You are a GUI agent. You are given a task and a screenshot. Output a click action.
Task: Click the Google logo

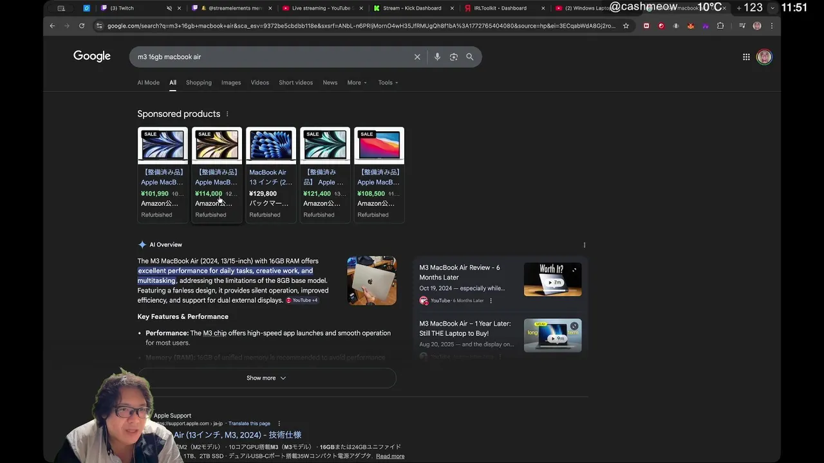[92, 56]
